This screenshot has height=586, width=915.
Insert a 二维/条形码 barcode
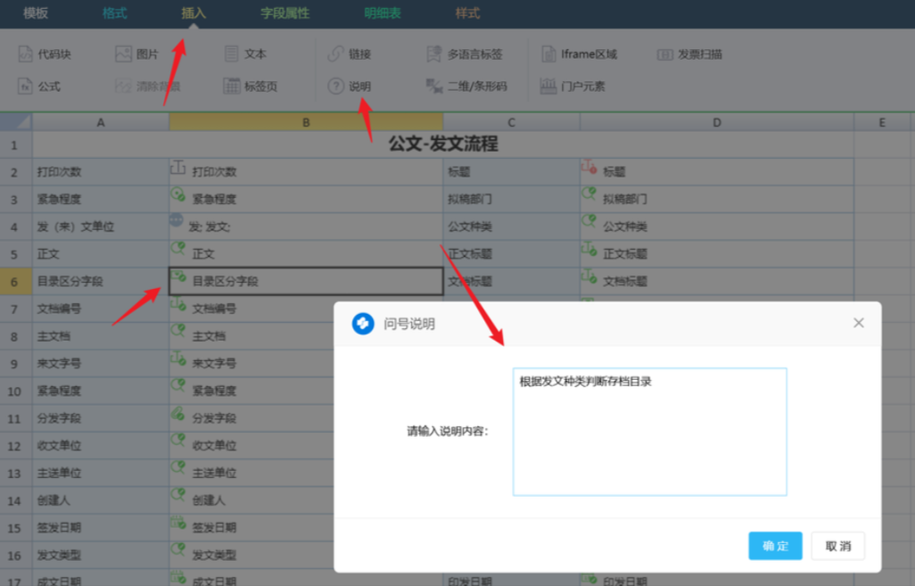(x=466, y=87)
